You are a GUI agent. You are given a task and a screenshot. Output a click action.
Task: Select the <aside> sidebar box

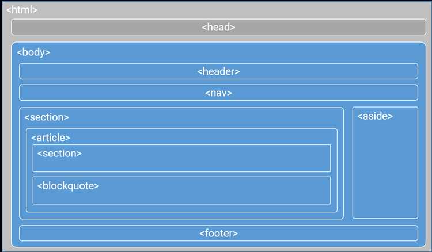[385, 163]
